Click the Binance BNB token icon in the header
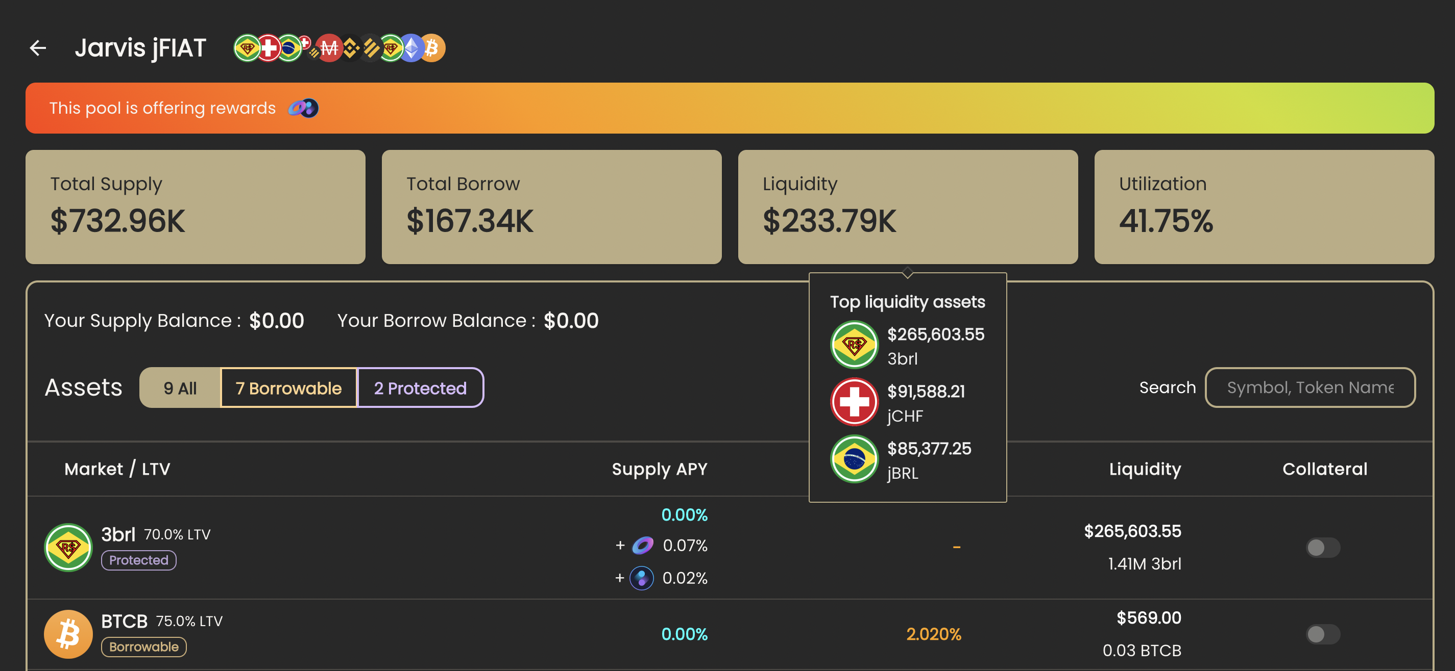This screenshot has width=1455, height=671. [x=351, y=48]
